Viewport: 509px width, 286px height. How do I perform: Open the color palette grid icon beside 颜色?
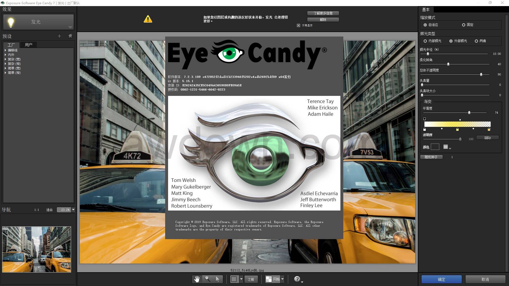446,146
